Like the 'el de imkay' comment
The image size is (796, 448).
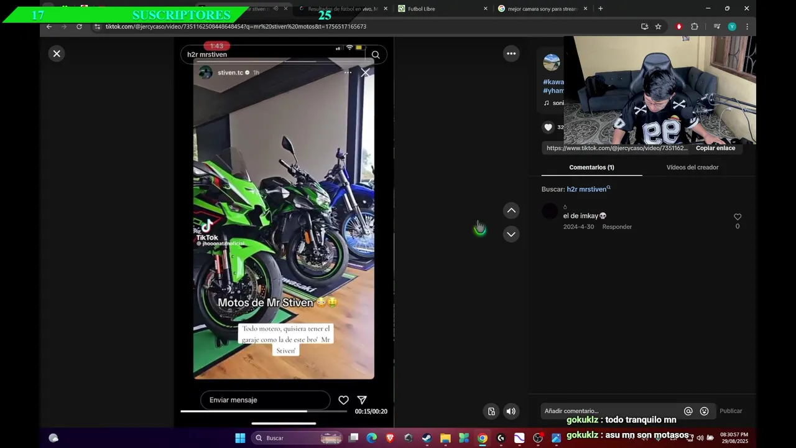pos(738,217)
